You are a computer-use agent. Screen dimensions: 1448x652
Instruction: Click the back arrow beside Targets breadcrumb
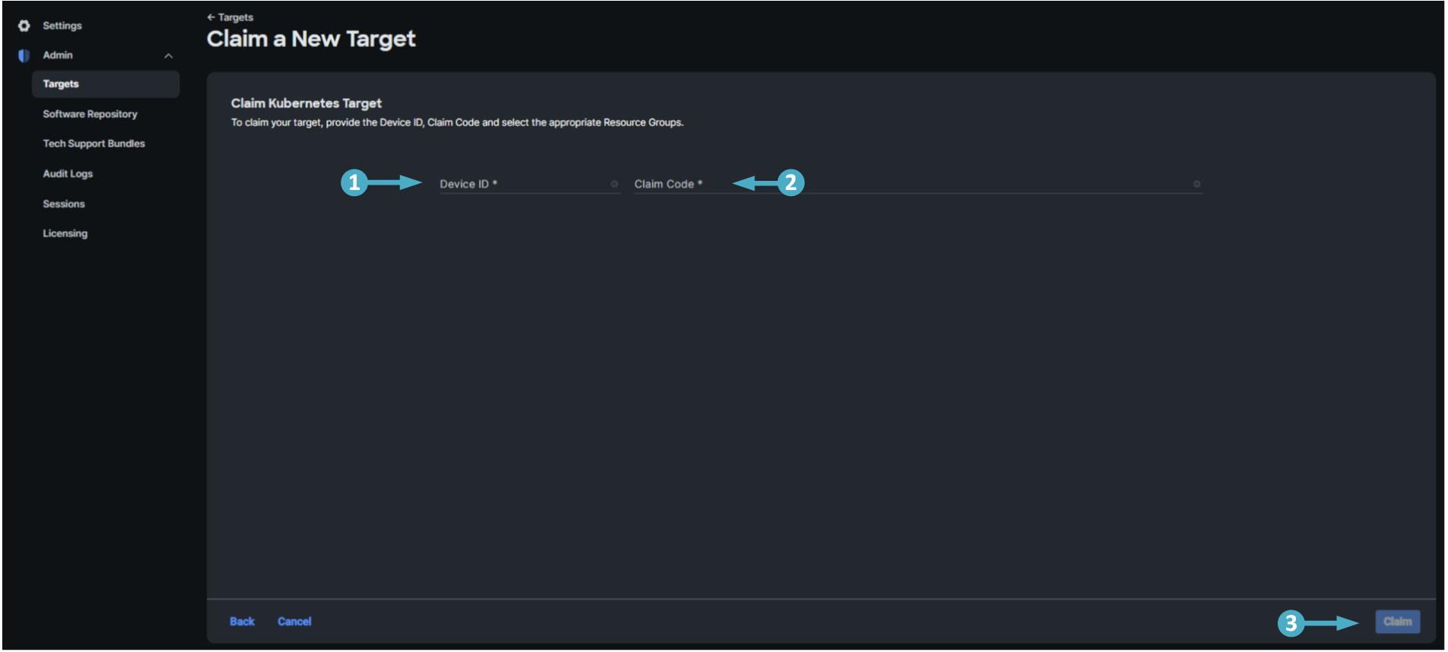coord(211,17)
